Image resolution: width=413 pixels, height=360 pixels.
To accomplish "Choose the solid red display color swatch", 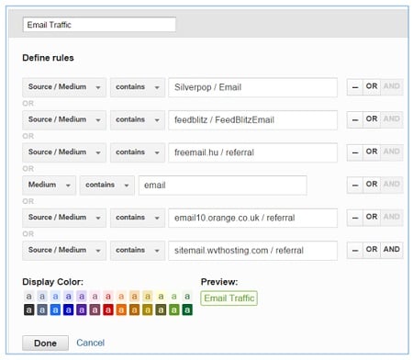I will click(x=108, y=309).
